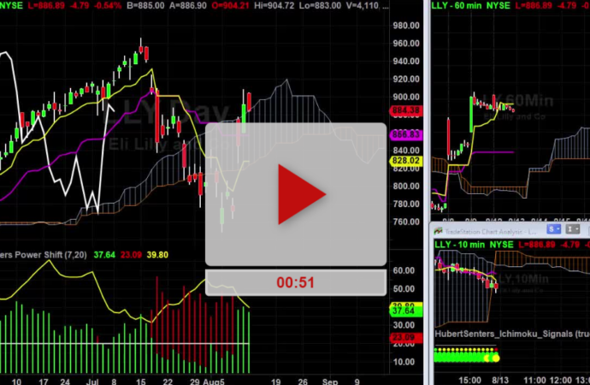Click the Lo=883.00 low value in header

click(320, 6)
